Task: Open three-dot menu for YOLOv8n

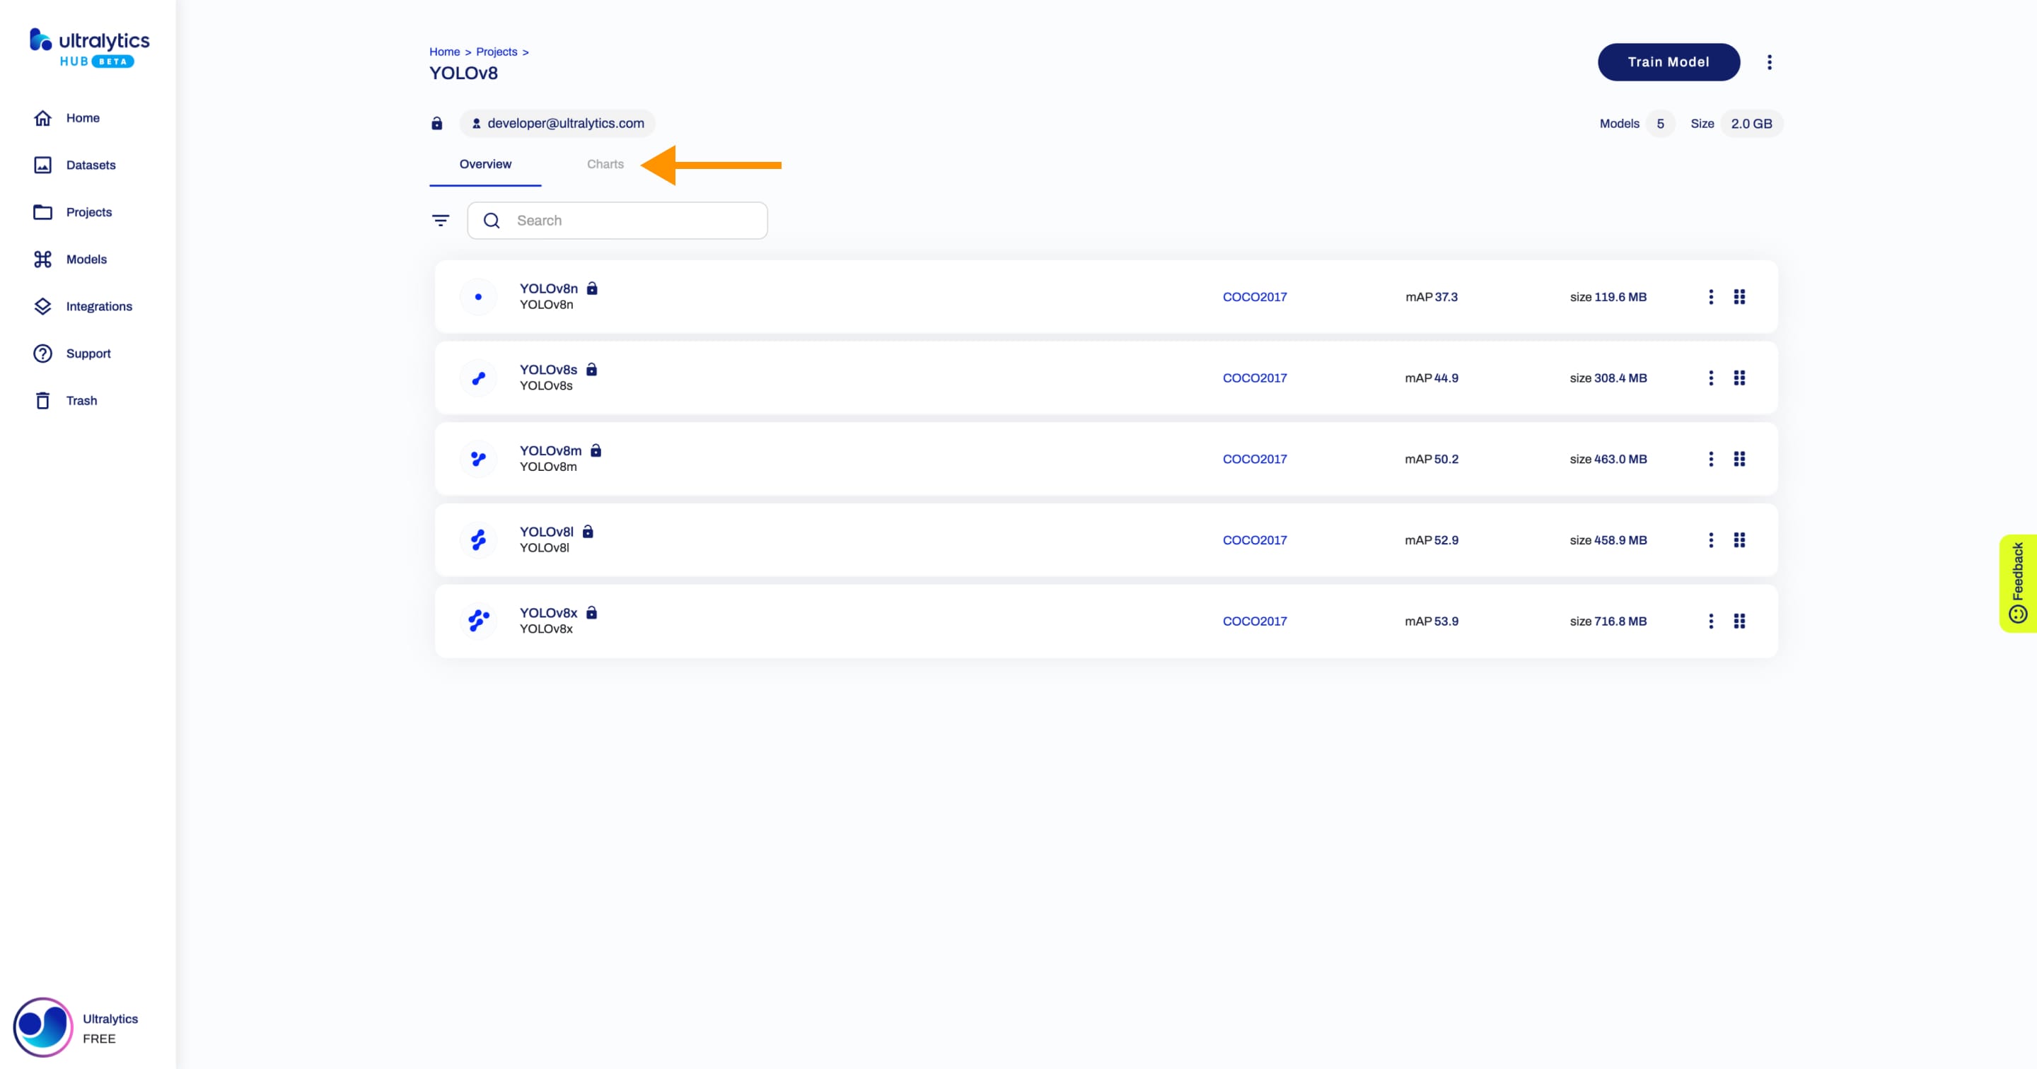Action: pos(1707,296)
